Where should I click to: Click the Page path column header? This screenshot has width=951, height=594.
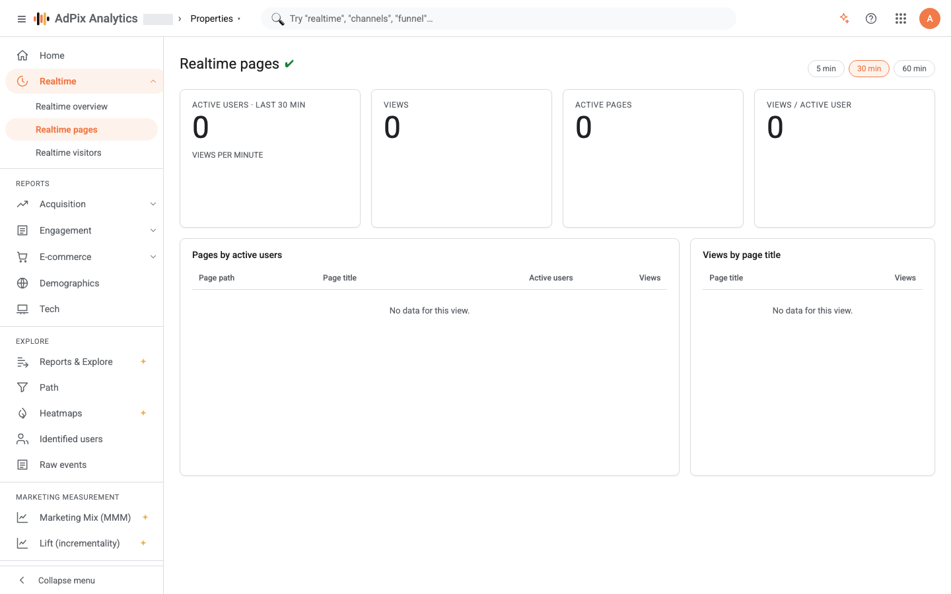tap(217, 278)
